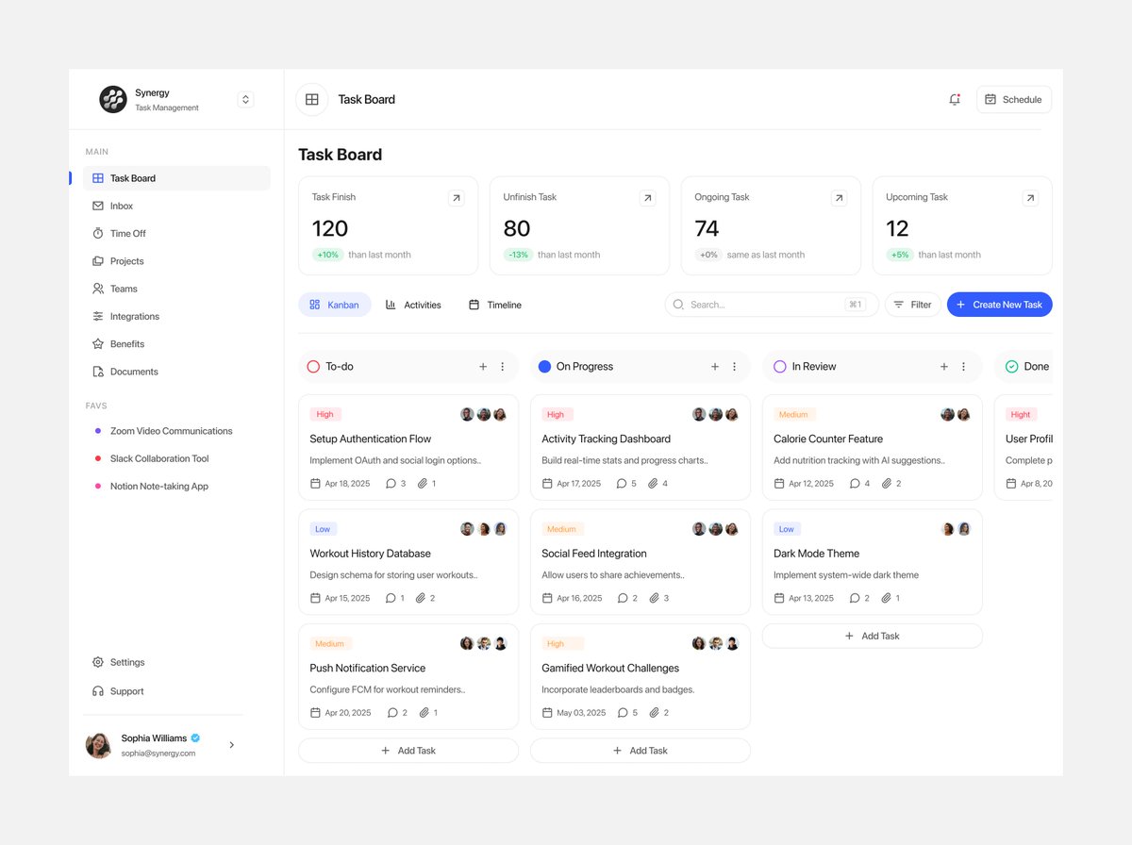Viewport: 1132px width, 845px height.
Task: Click the red To-do status circle
Action: tap(313, 367)
